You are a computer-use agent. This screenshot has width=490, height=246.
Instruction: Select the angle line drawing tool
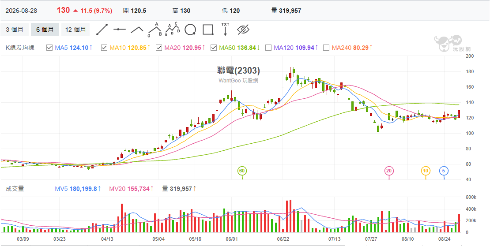[137, 30]
